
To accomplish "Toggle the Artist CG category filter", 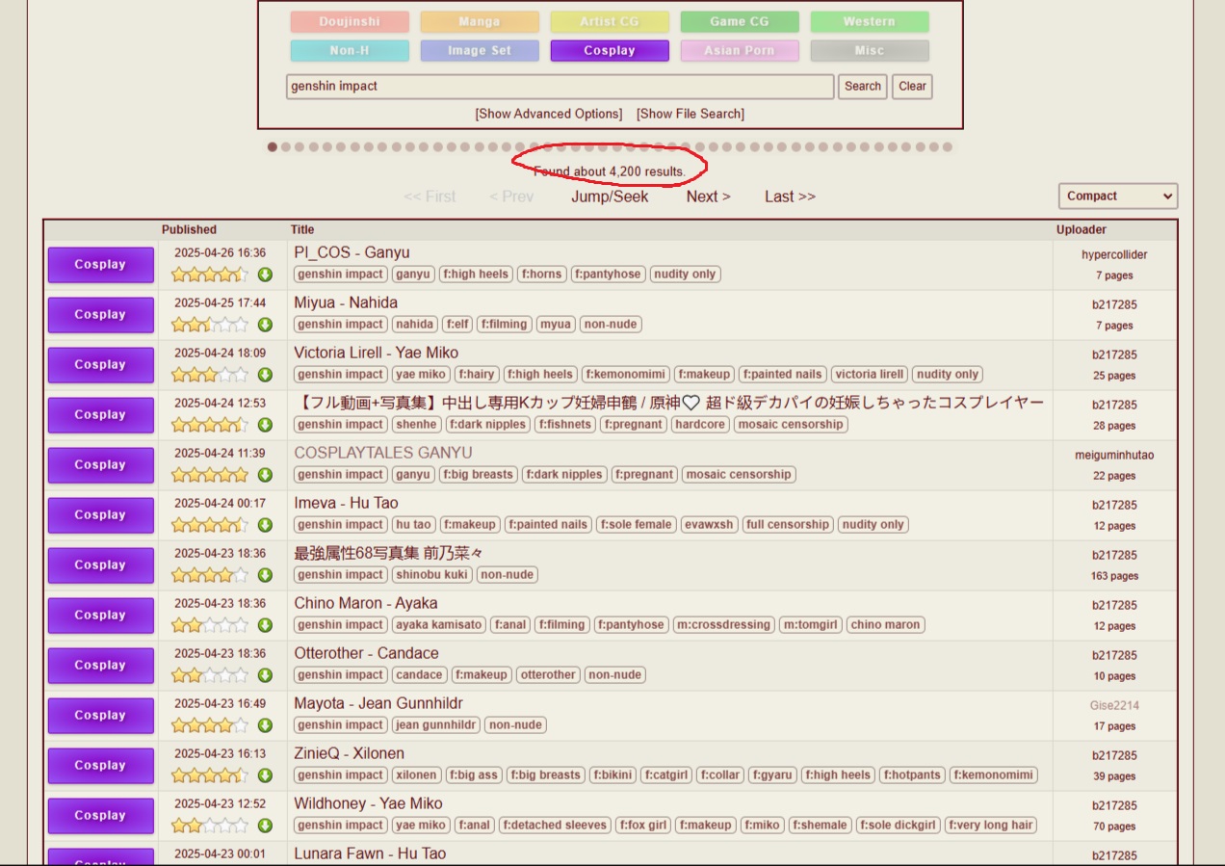I will [610, 21].
